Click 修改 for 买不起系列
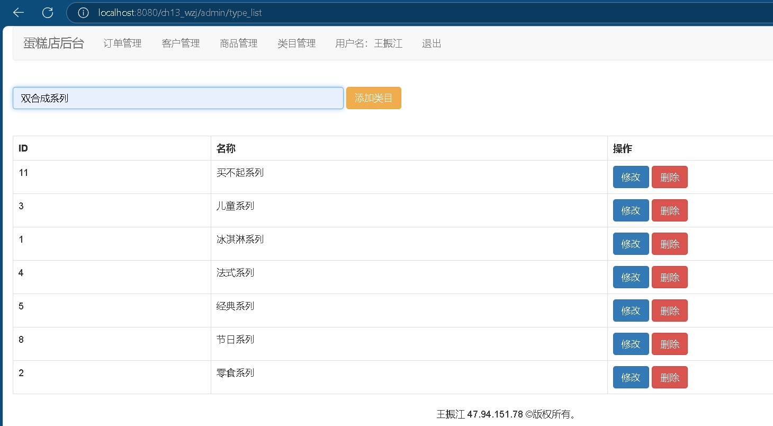The image size is (773, 426). (x=631, y=177)
